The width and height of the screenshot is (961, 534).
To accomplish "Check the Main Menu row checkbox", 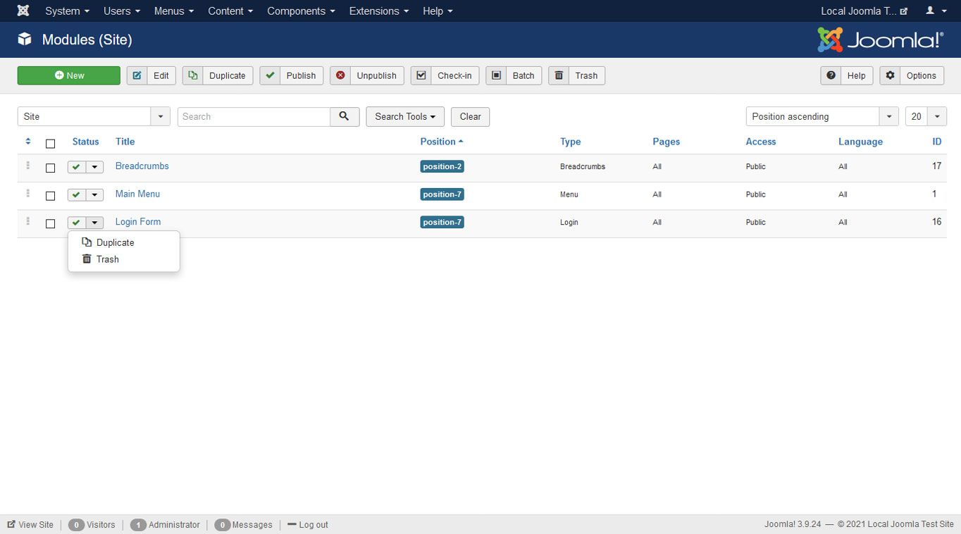I will (50, 196).
